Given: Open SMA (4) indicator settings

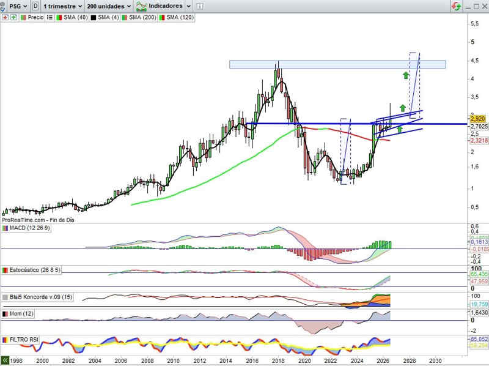Looking at the screenshot, I should [x=108, y=18].
